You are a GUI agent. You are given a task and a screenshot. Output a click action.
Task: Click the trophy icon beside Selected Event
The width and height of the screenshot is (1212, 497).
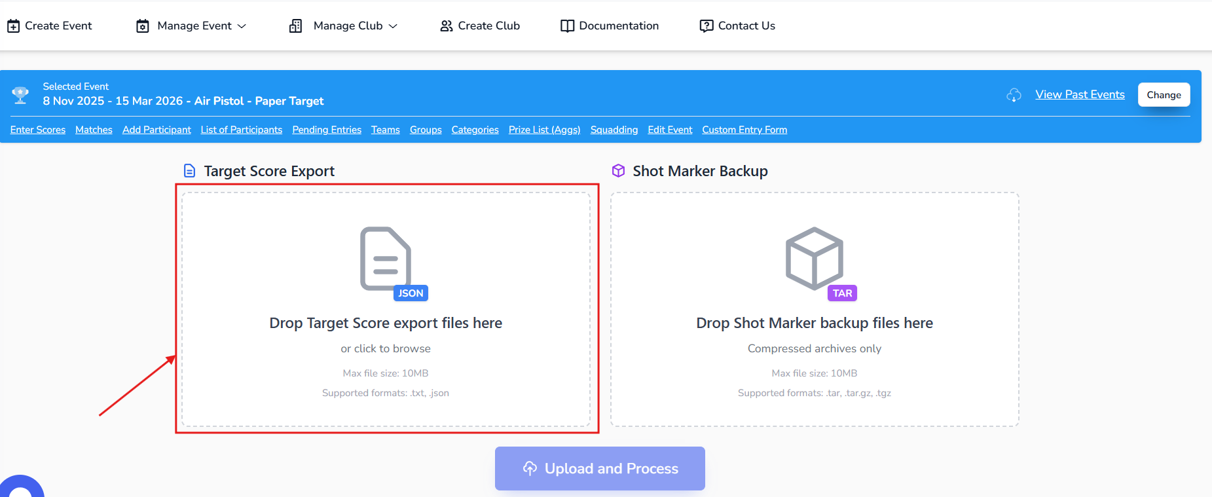(x=20, y=95)
